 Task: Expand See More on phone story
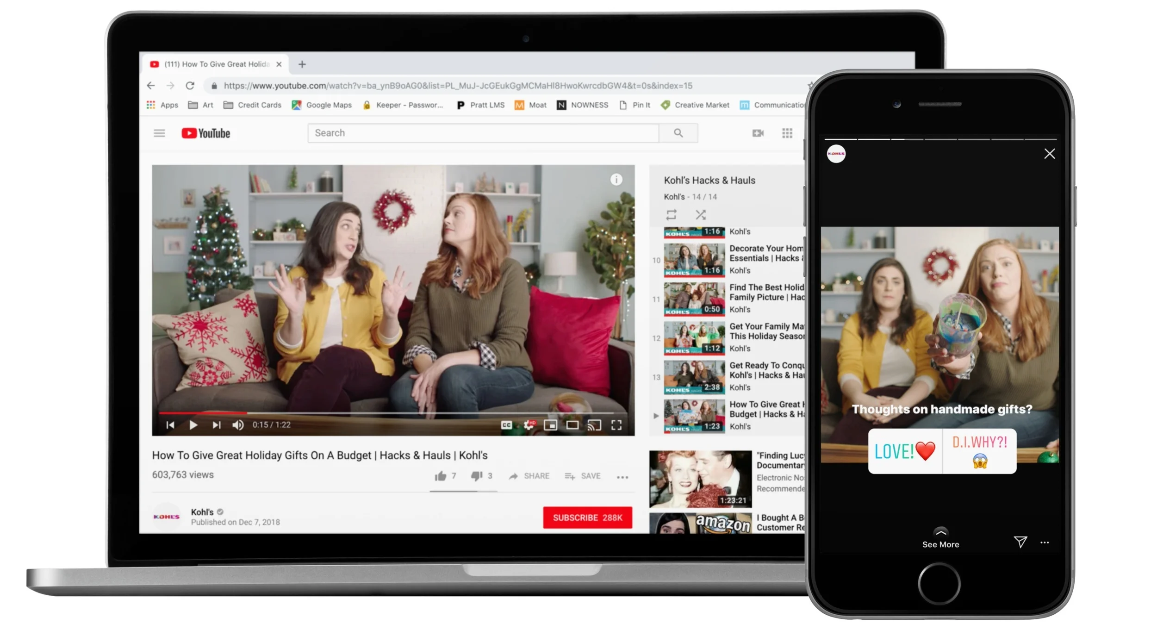pyautogui.click(x=940, y=539)
